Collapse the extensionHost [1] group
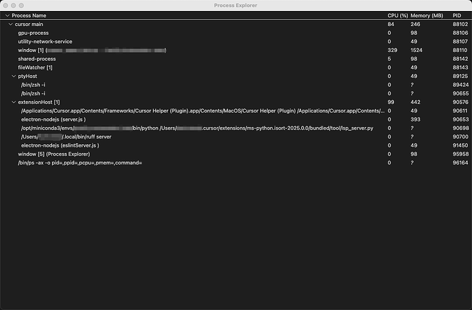The width and height of the screenshot is (472, 310). (x=14, y=102)
